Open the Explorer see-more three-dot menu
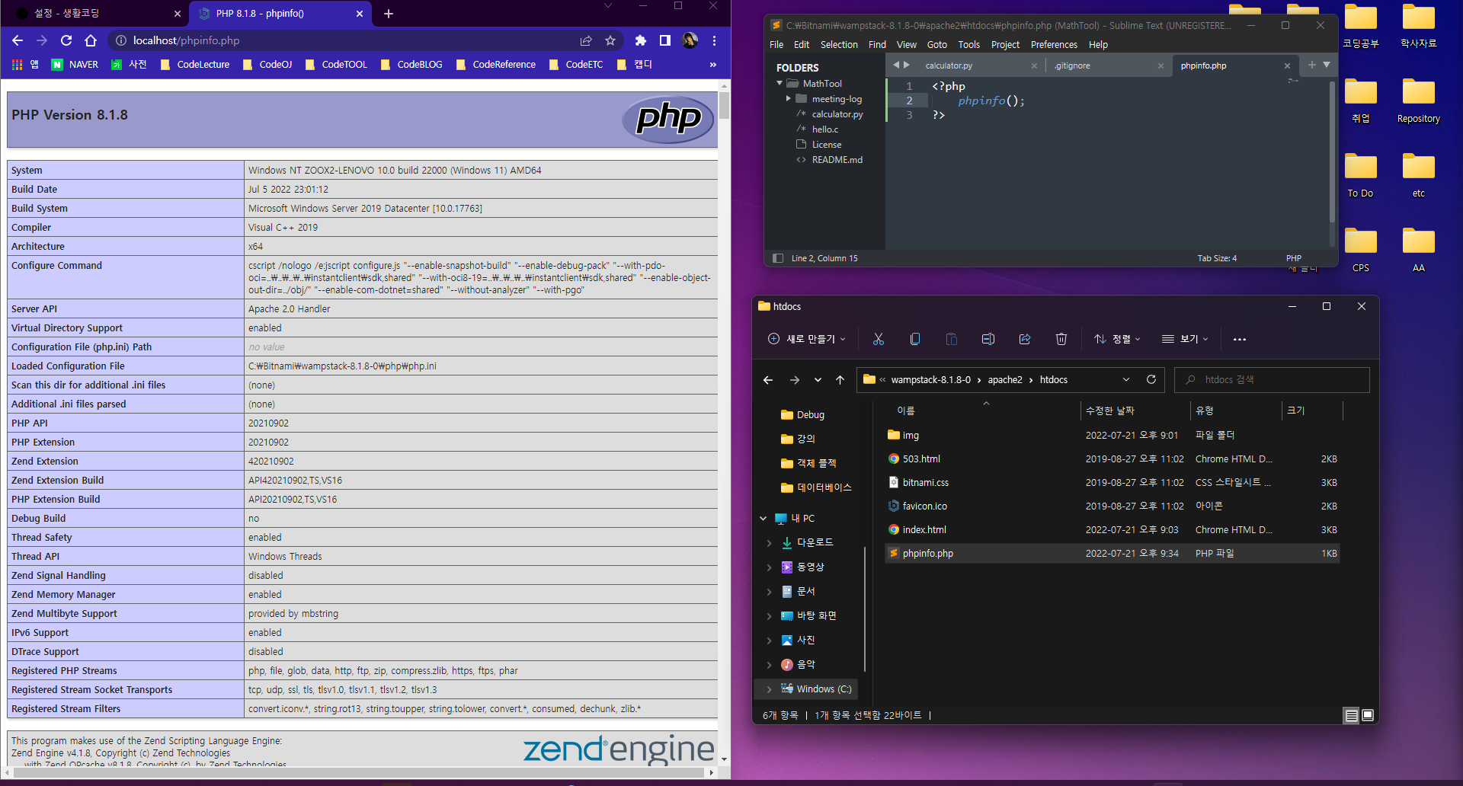The image size is (1463, 786). pyautogui.click(x=1240, y=339)
